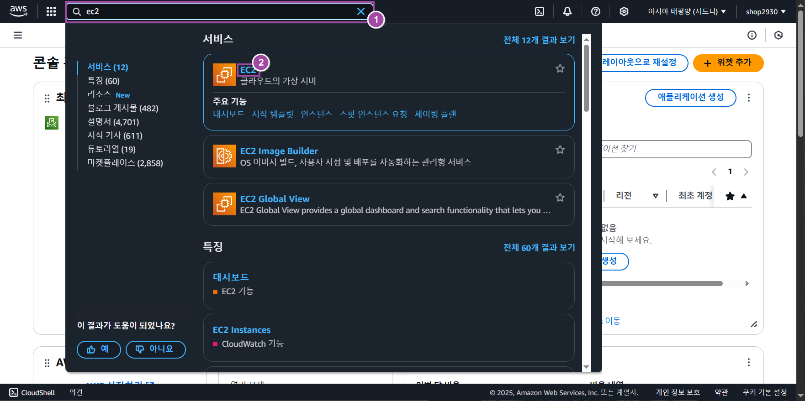Screen dimensions: 805x401
Task: Open the settings gear
Action: [624, 11]
